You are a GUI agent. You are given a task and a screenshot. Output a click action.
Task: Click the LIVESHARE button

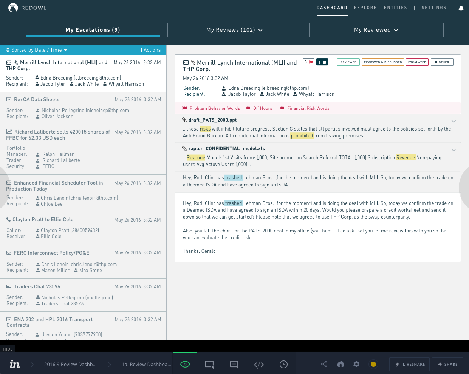[410, 364]
